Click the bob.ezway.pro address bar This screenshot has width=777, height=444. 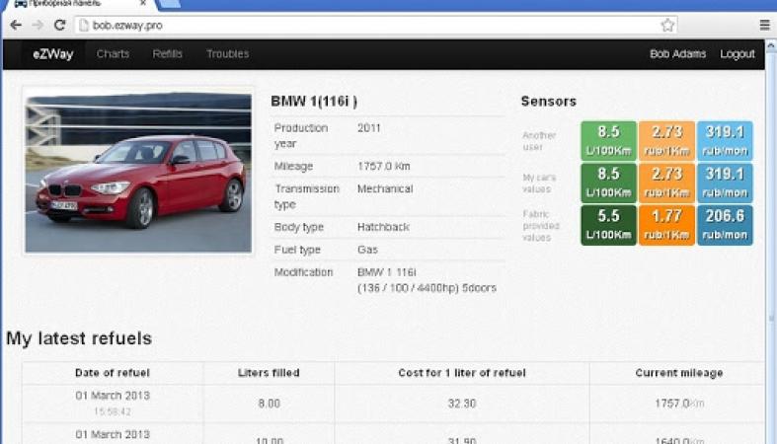point(375,26)
